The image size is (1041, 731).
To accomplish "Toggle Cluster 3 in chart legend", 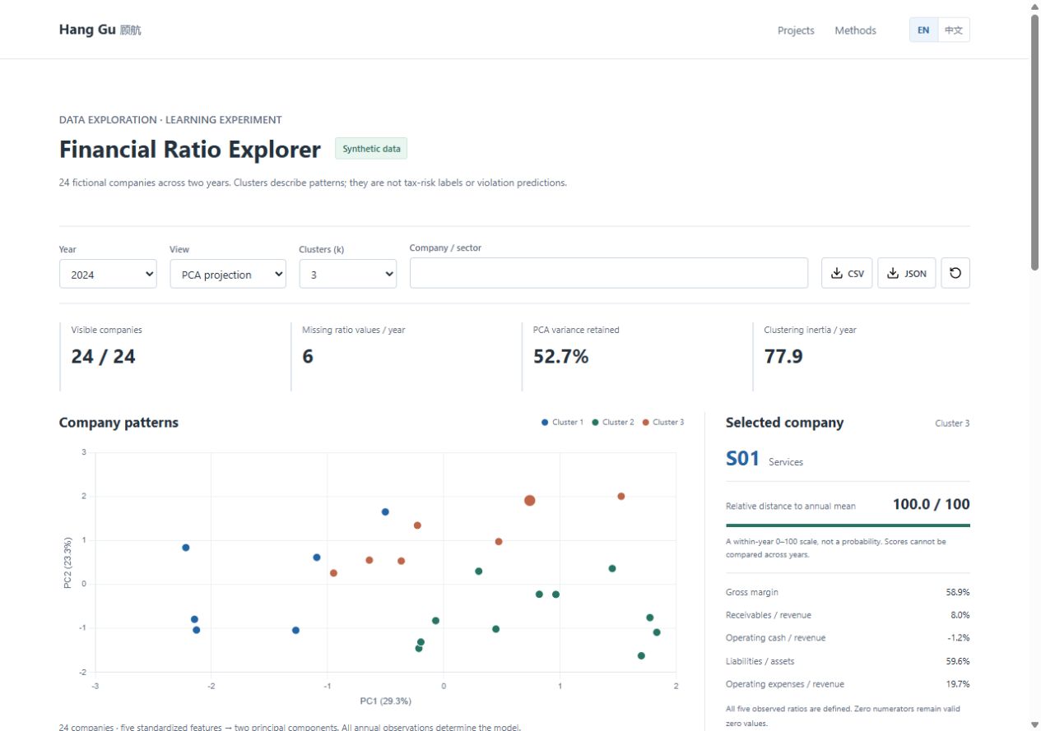I will point(662,422).
